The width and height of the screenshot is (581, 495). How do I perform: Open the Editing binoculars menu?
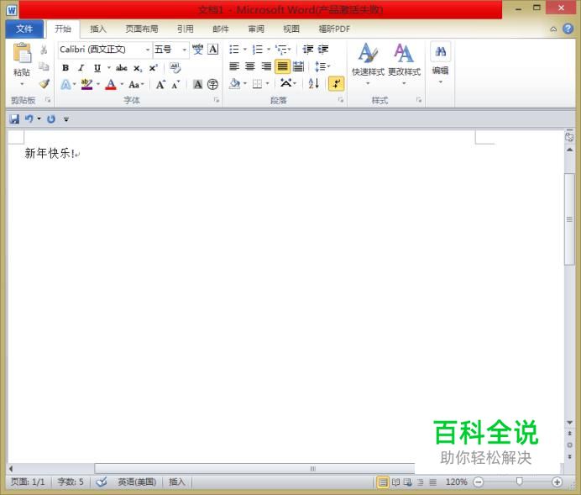(440, 64)
